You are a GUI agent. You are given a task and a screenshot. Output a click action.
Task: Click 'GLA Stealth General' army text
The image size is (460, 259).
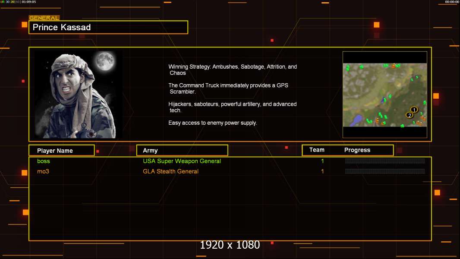point(170,171)
